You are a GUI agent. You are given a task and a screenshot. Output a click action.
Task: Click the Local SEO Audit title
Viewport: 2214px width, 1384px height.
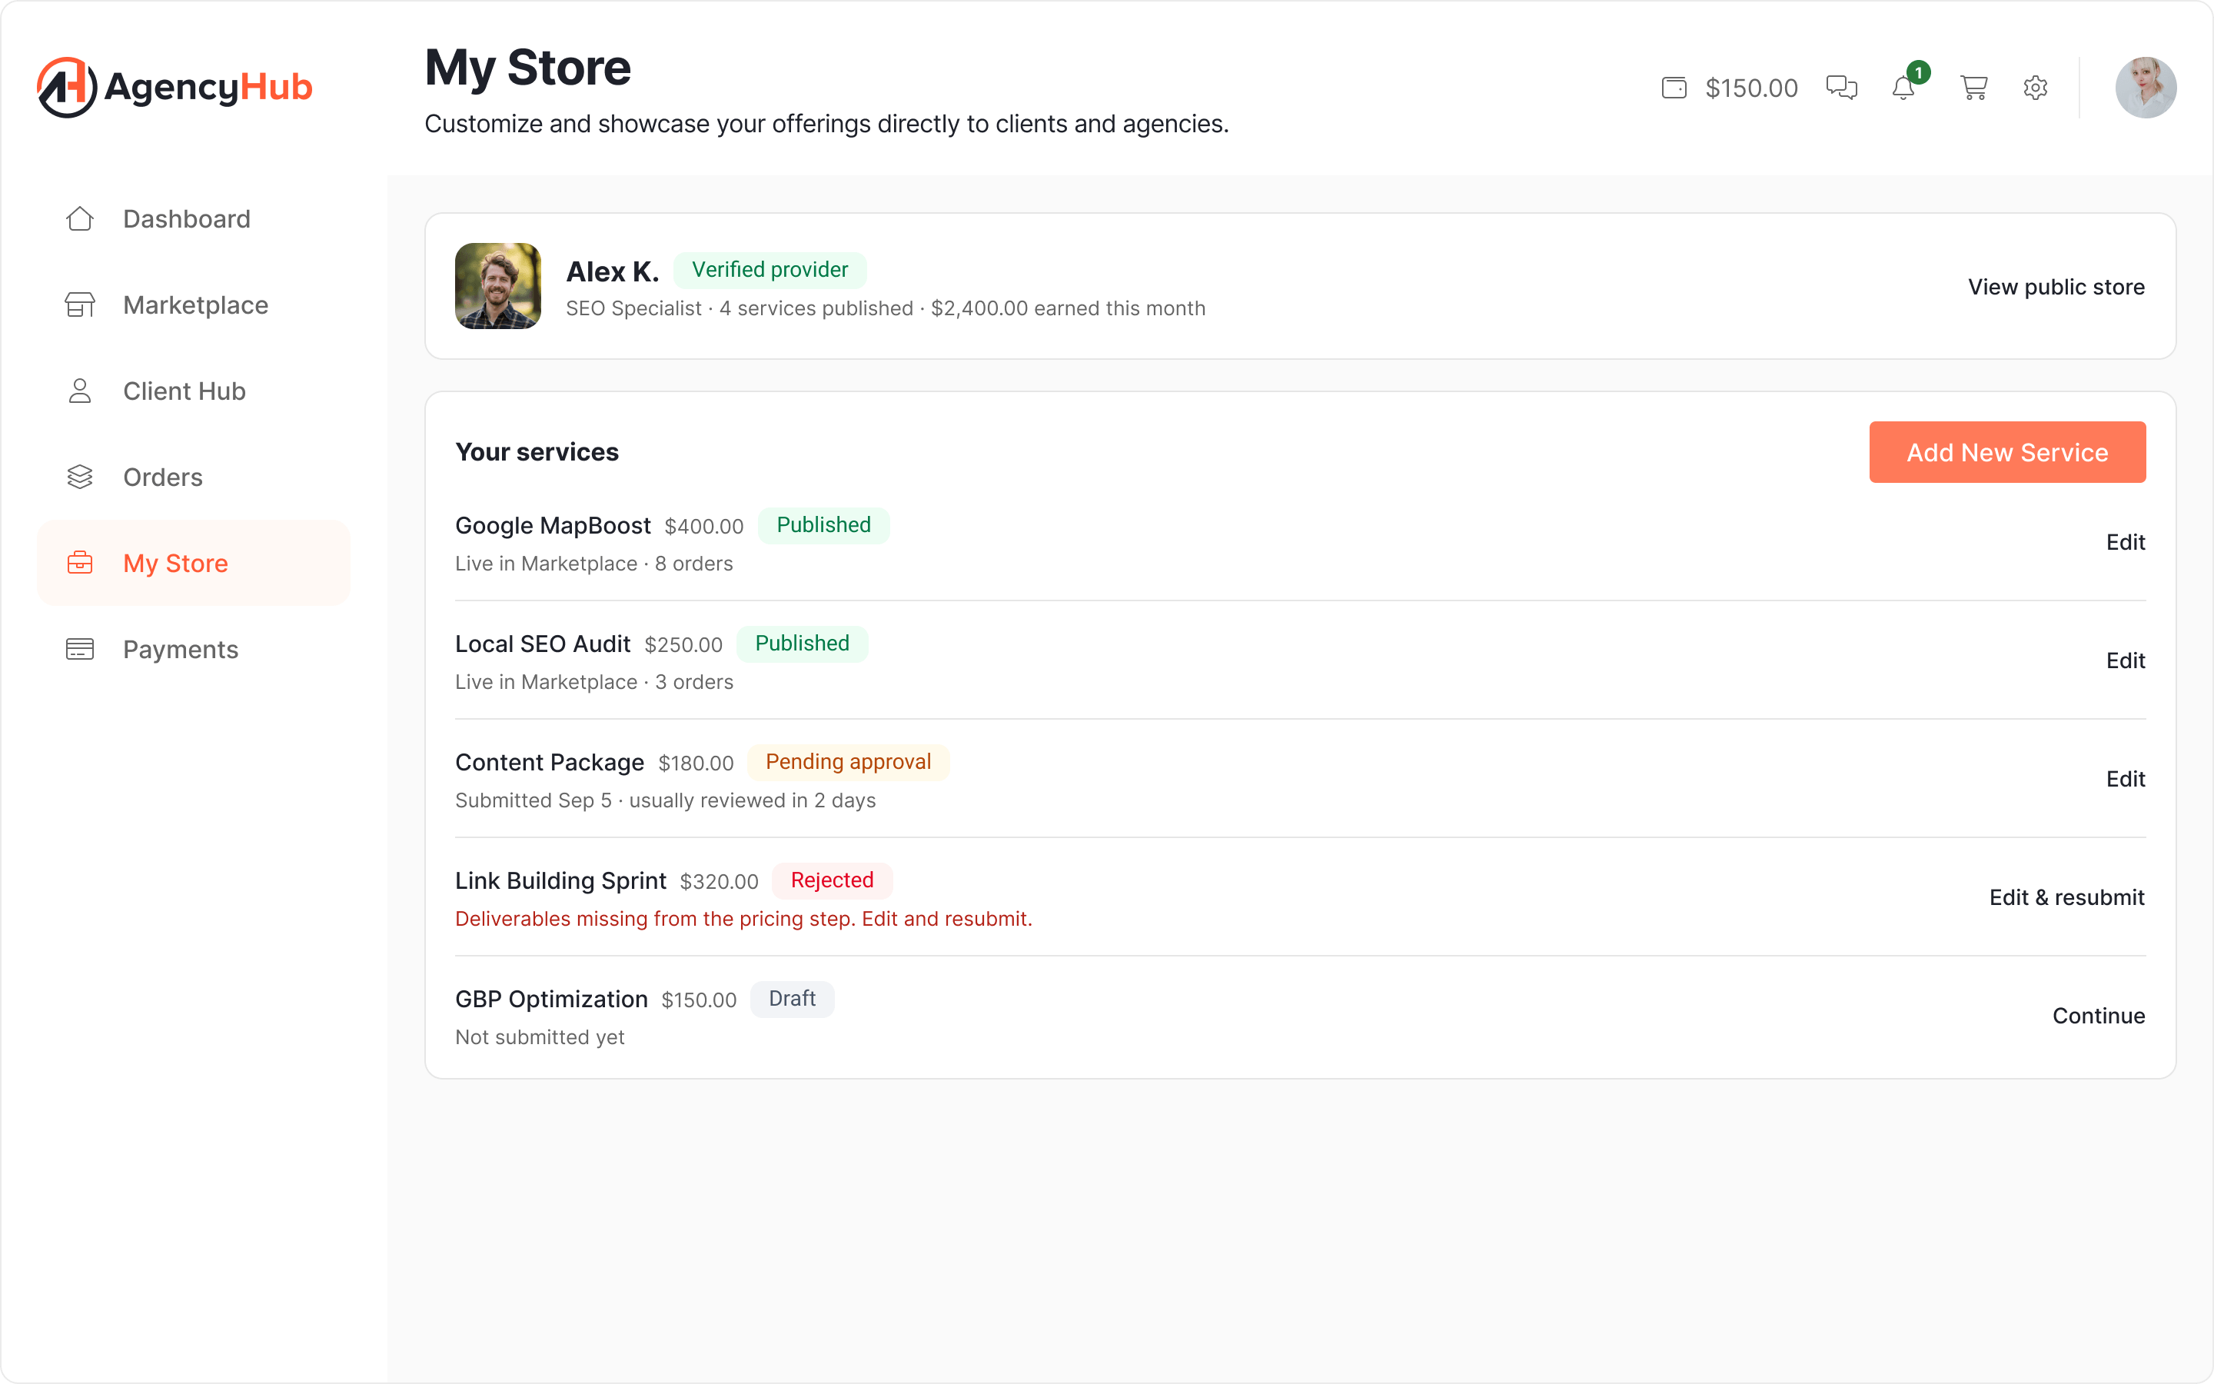coord(543,644)
